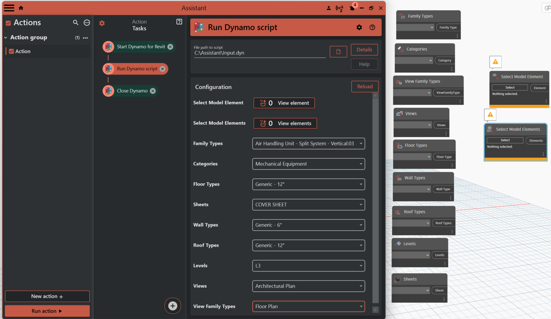Collapse the Action group expander
Image resolution: width=551 pixels, height=319 pixels.
click(5, 37)
